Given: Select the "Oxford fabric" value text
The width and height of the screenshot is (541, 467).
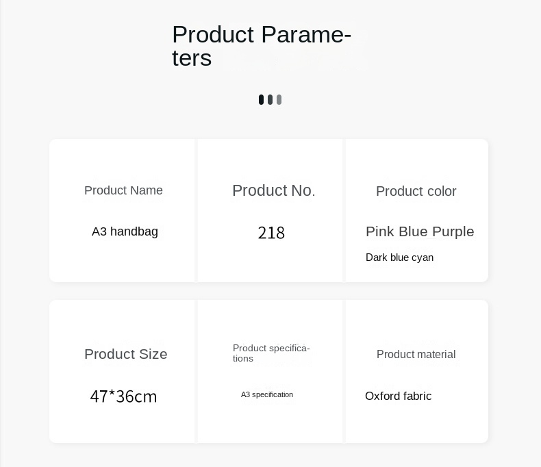Looking at the screenshot, I should pyautogui.click(x=398, y=396).
